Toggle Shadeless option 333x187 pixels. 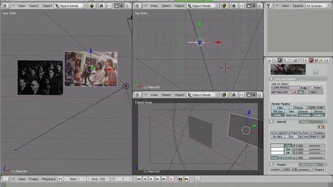[319, 133]
